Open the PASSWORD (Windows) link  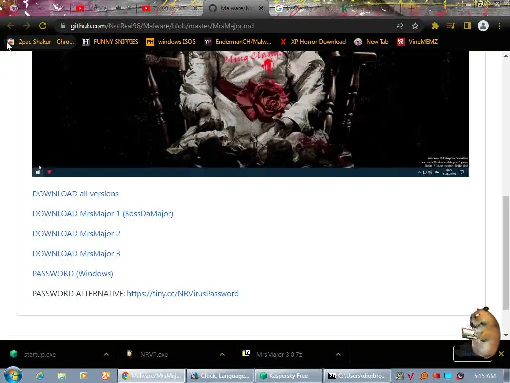click(73, 274)
